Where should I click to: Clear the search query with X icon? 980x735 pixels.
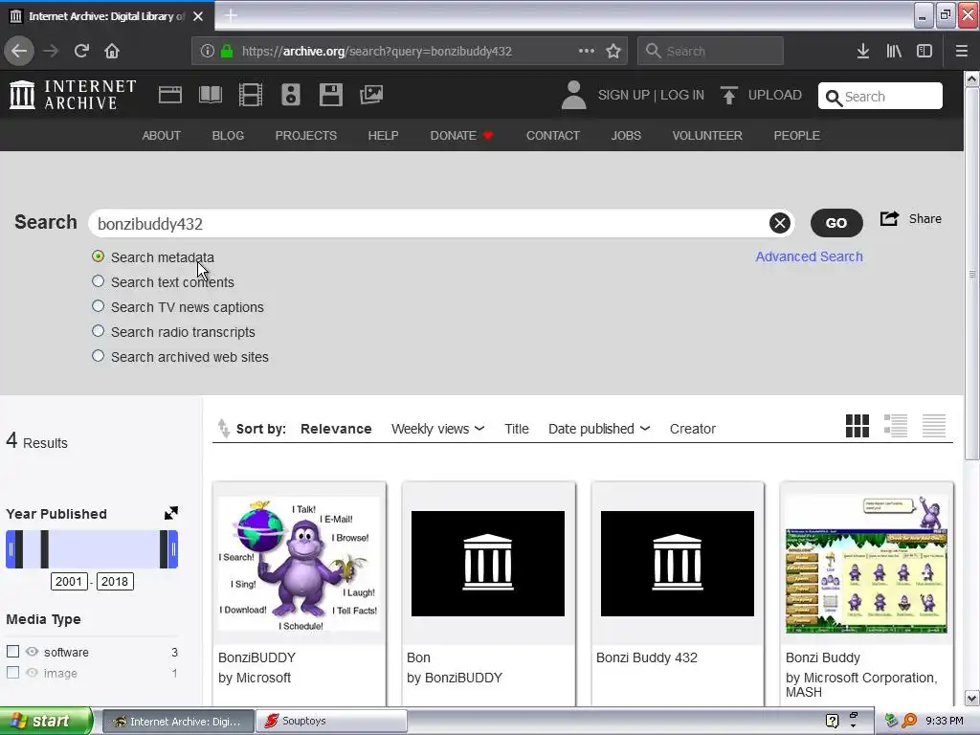click(779, 223)
